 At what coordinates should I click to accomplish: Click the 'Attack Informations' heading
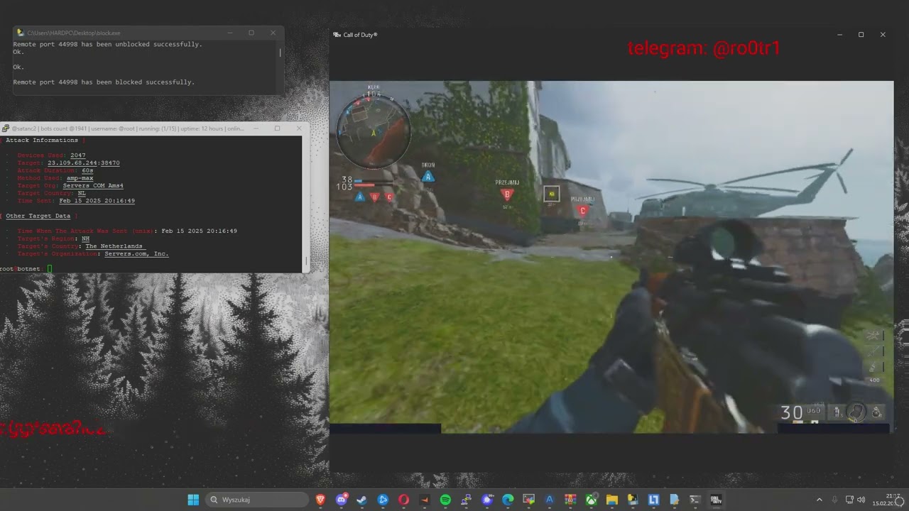(42, 141)
